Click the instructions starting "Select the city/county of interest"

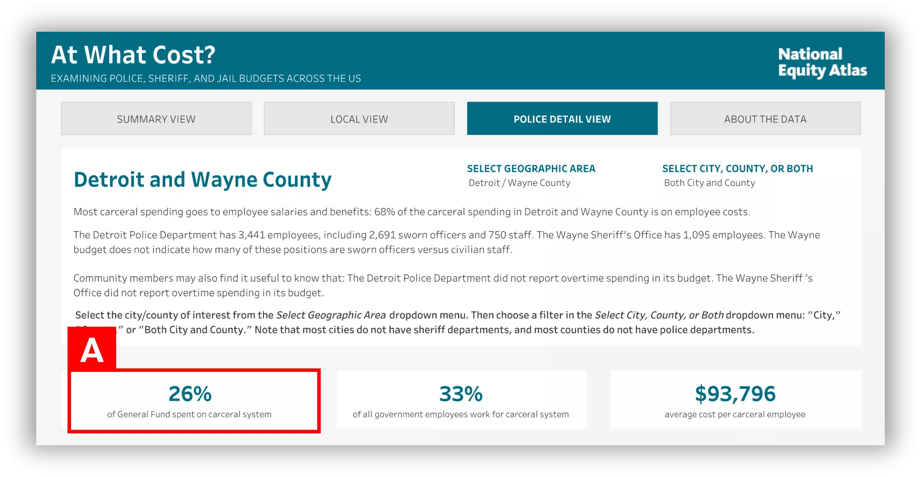[x=457, y=322]
